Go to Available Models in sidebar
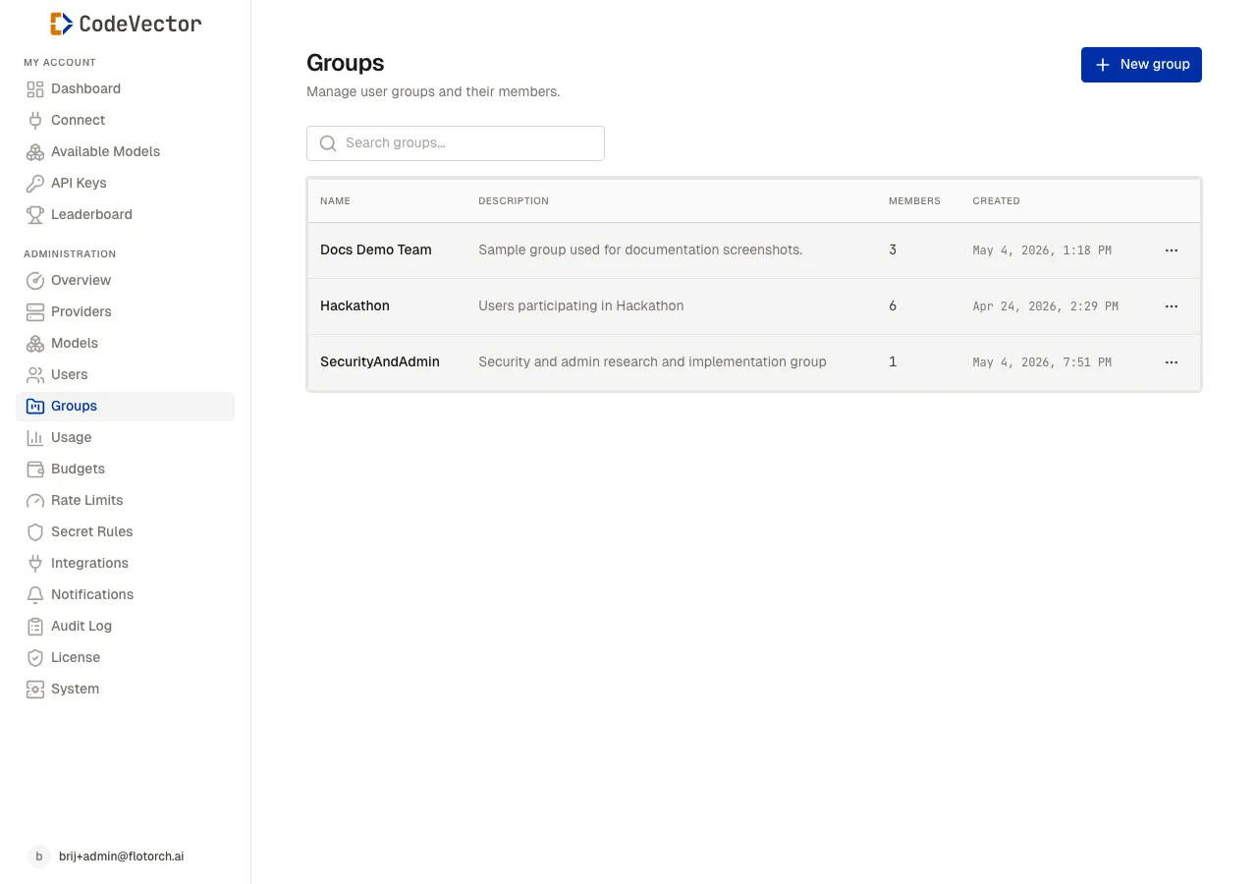The image size is (1257, 884). click(125, 152)
